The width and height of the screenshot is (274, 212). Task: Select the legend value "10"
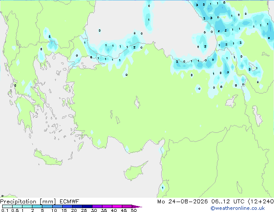[x=54, y=210]
